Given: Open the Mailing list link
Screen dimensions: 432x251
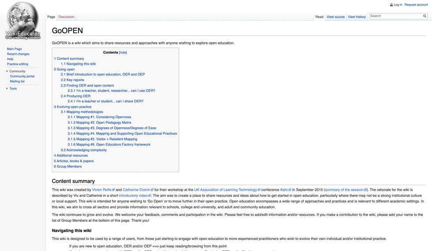Looking at the screenshot, I should coord(17,81).
